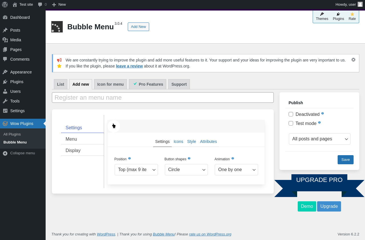The width and height of the screenshot is (365, 240).
Task: Switch to the List tab
Action: [x=60, y=84]
